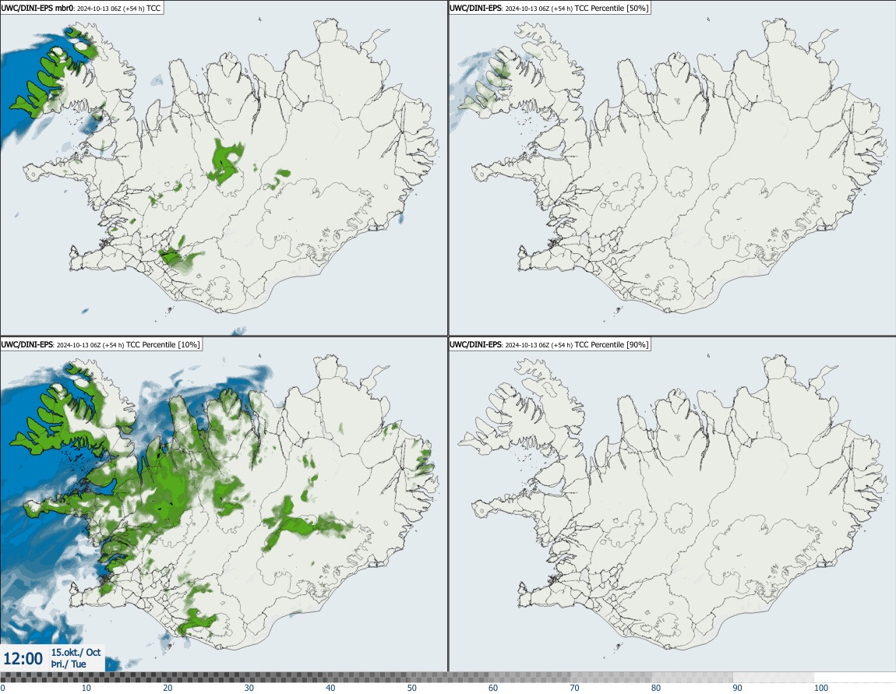The image size is (896, 694).
Task: Click the 20 value on the color scale
Action: pos(168,688)
